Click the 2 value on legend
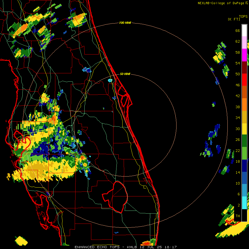 click(238, 205)
